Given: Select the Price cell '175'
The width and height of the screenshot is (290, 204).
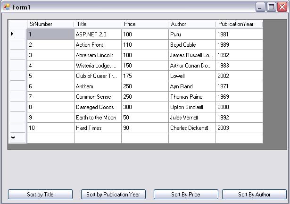Looking at the screenshot, I should 145,76.
